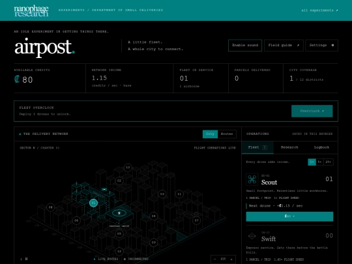Switch map view to Routes
The image size is (352, 264).
pyautogui.click(x=227, y=134)
